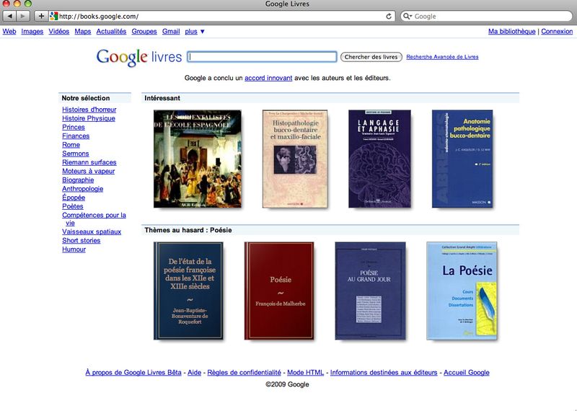Open 'De l'état de la poésie françoise' cover
This screenshot has width=577, height=411.
click(189, 291)
